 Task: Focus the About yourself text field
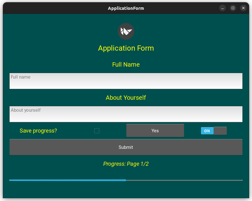point(126,114)
